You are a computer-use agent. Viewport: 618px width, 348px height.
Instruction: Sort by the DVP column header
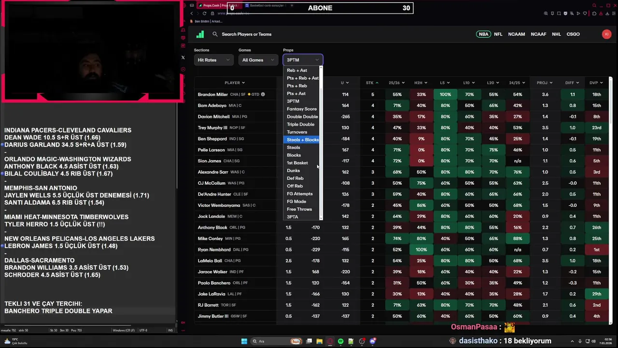[x=596, y=83]
